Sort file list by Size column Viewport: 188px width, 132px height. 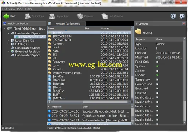pyautogui.click(x=92, y=29)
